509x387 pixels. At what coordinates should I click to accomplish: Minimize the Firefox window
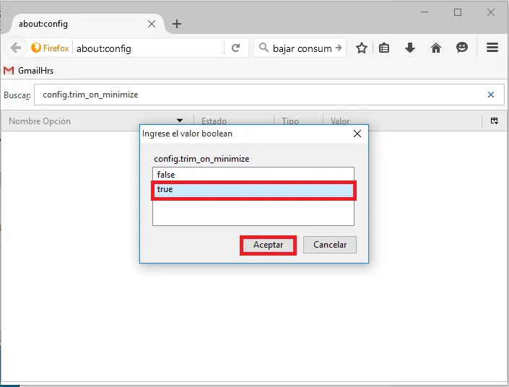coord(425,12)
